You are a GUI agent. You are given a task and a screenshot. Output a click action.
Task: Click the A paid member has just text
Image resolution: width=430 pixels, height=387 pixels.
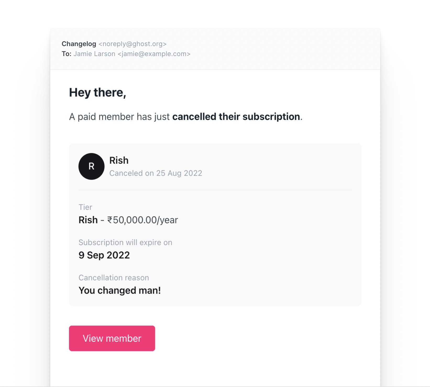click(x=119, y=117)
